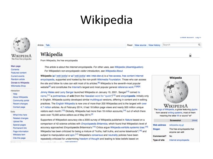Open Special pages link
Image resolution: width=213 pixels, height=159 pixels.
[x=19, y=125]
